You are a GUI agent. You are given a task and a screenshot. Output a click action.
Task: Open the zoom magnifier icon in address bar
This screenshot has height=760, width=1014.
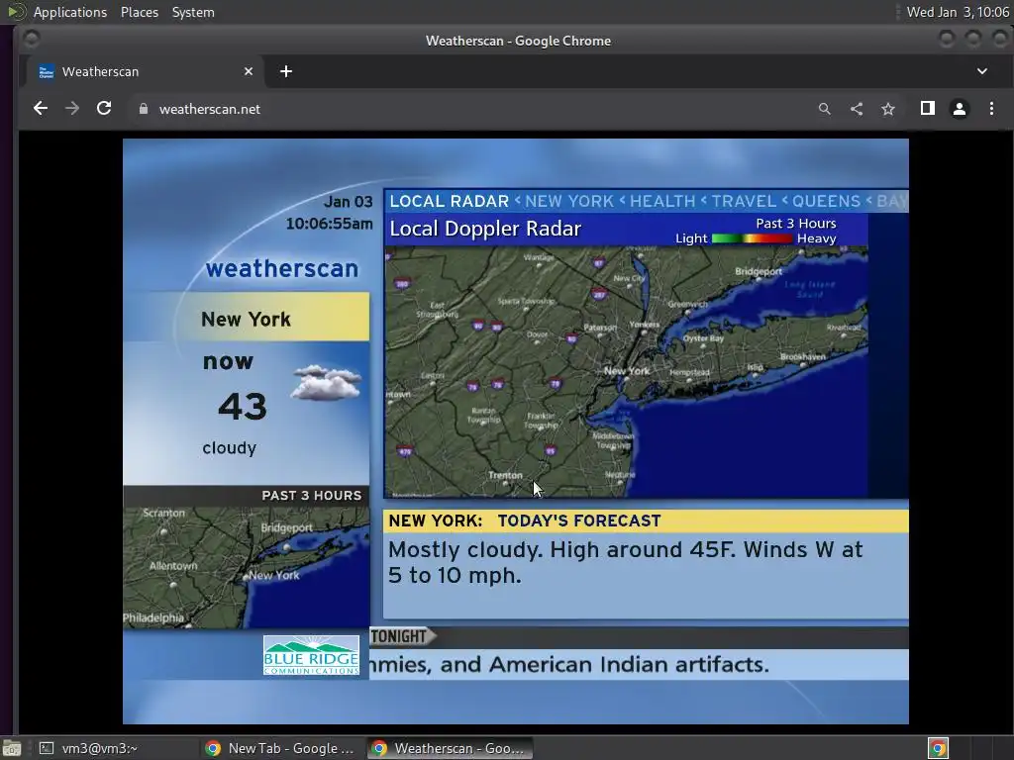[x=825, y=109]
